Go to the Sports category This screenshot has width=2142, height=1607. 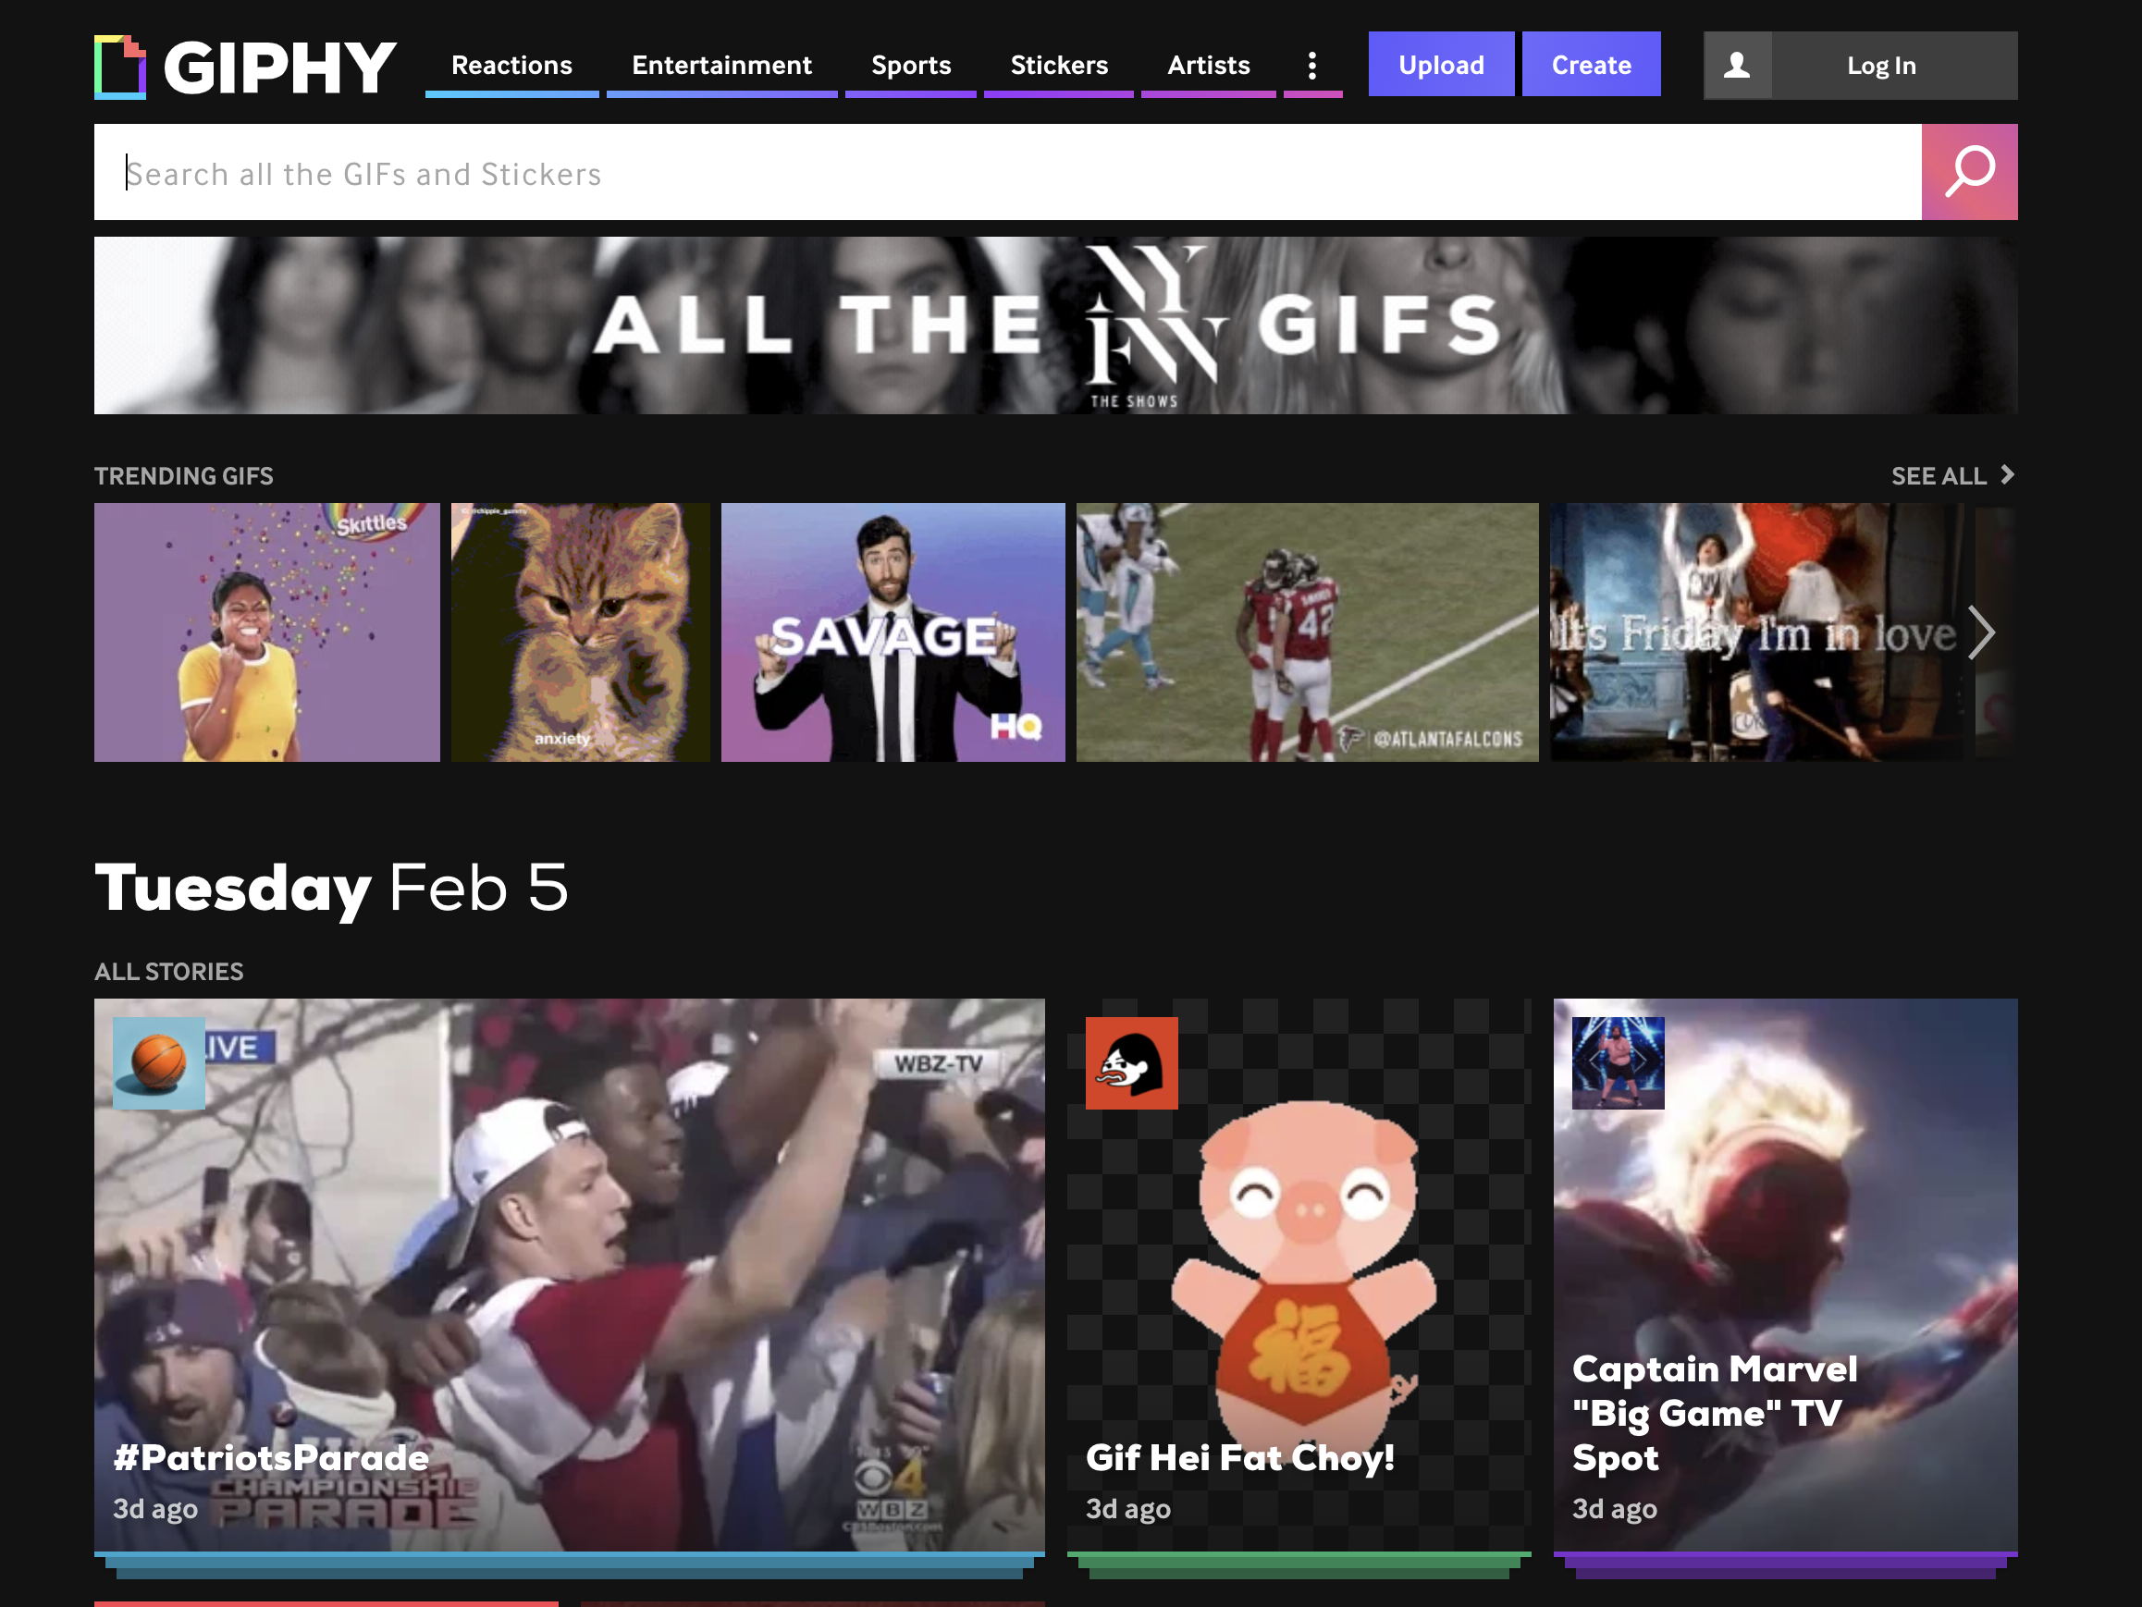[x=910, y=66]
